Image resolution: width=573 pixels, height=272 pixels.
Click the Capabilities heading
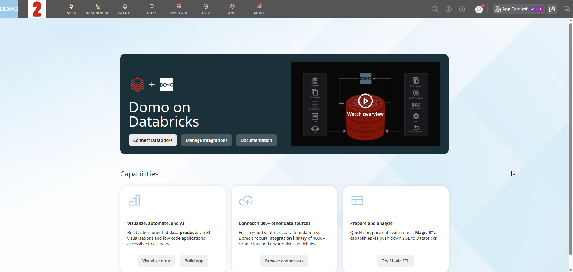(139, 174)
